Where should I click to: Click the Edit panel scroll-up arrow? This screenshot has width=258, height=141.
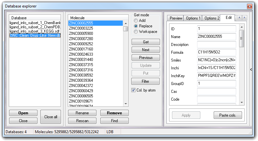[241, 27]
